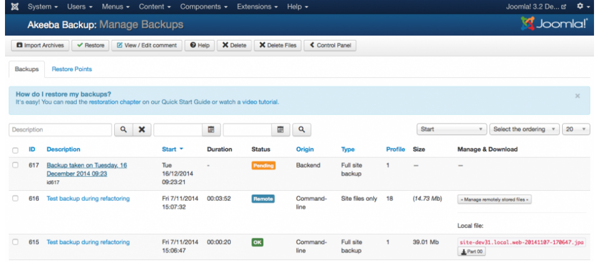Clear the description filter with X button
This screenshot has width=599, height=262.
coord(142,130)
